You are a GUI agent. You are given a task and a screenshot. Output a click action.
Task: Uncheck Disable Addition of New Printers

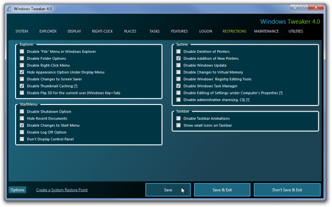pos(179,58)
